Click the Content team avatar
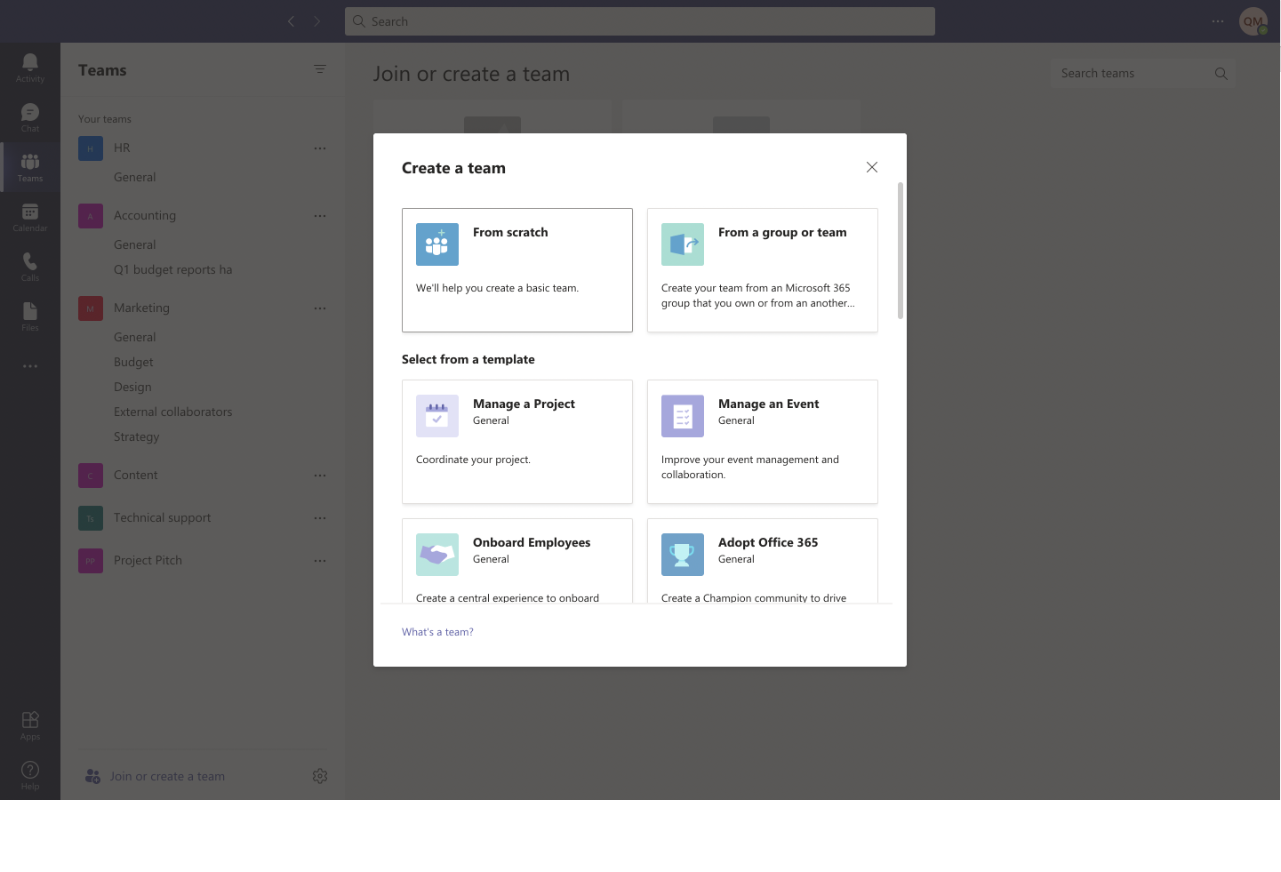 pos(91,476)
